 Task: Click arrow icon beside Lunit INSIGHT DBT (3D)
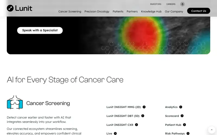(143, 116)
